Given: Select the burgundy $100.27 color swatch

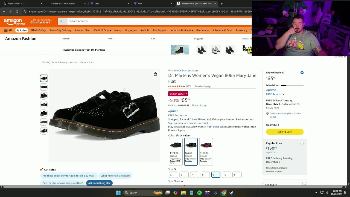Looking at the screenshot, I should [x=206, y=152].
